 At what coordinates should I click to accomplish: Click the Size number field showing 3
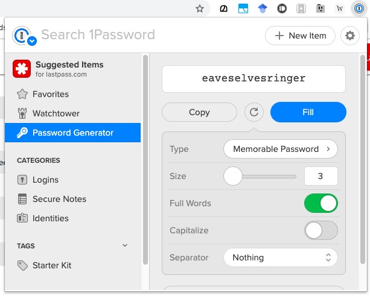click(321, 176)
